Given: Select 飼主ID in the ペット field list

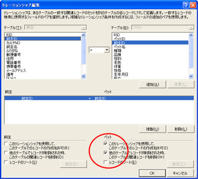Looking at the screenshot, I should coord(150,43).
